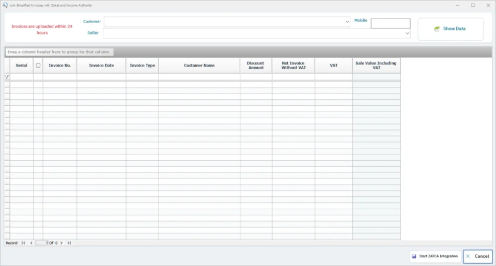Click the "Invoices are uploaded within 24 hours" notice
The height and width of the screenshot is (266, 496).
(x=42, y=29)
